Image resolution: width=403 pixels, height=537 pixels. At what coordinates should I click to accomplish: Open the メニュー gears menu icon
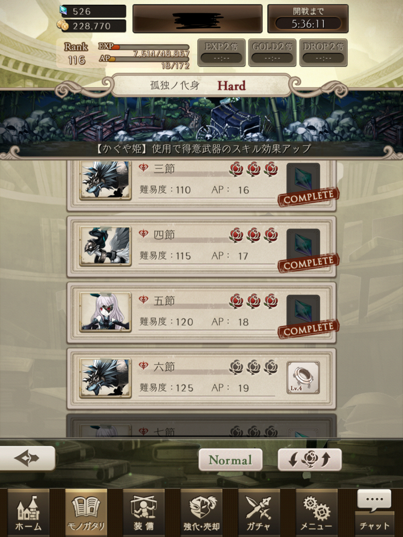click(x=316, y=512)
